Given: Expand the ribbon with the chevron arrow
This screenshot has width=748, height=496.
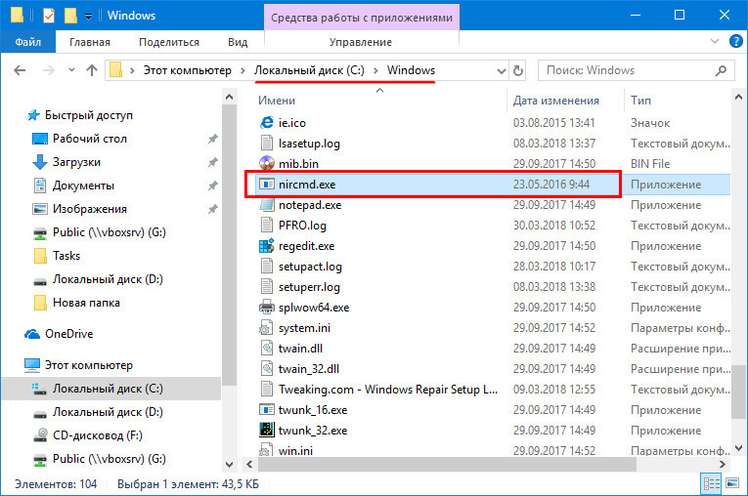Looking at the screenshot, I should pos(714,41).
